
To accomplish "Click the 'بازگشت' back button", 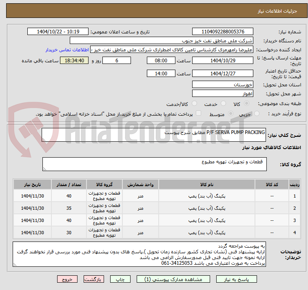I will [94, 279].
